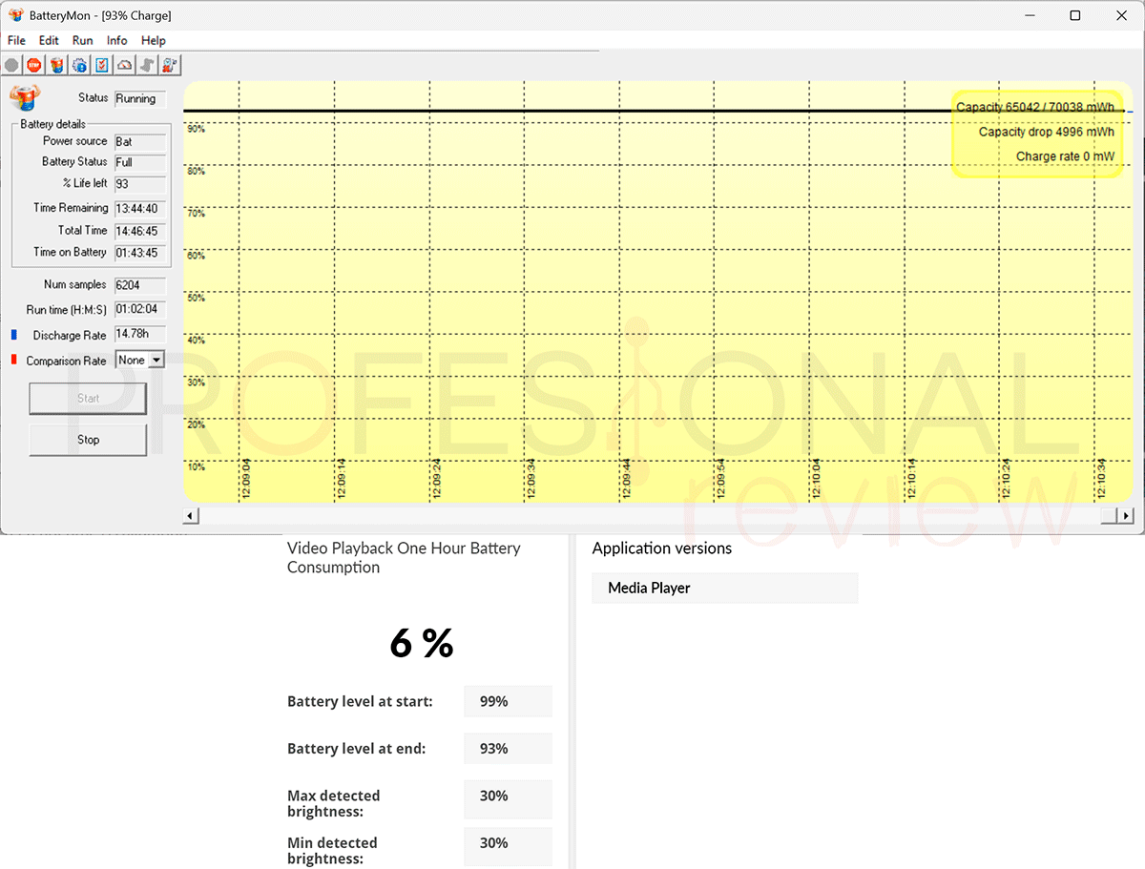Click the greyed-out graph toolbar icon

[148, 65]
